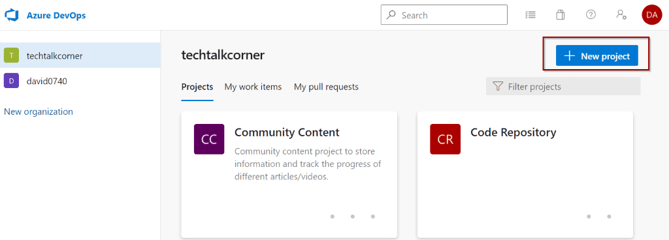This screenshot has height=240, width=669.
Task: Click the CR project tile icon
Action: tap(446, 139)
